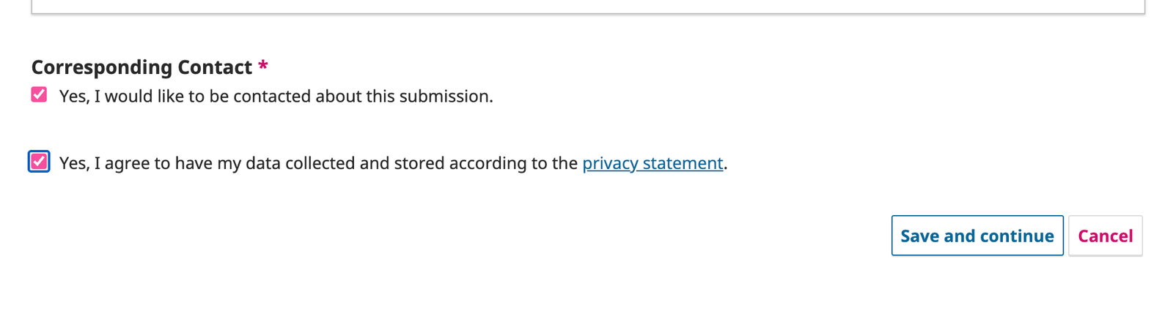1173x319 pixels.
Task: Uncheck the contact about this submission checkbox
Action: tap(39, 95)
